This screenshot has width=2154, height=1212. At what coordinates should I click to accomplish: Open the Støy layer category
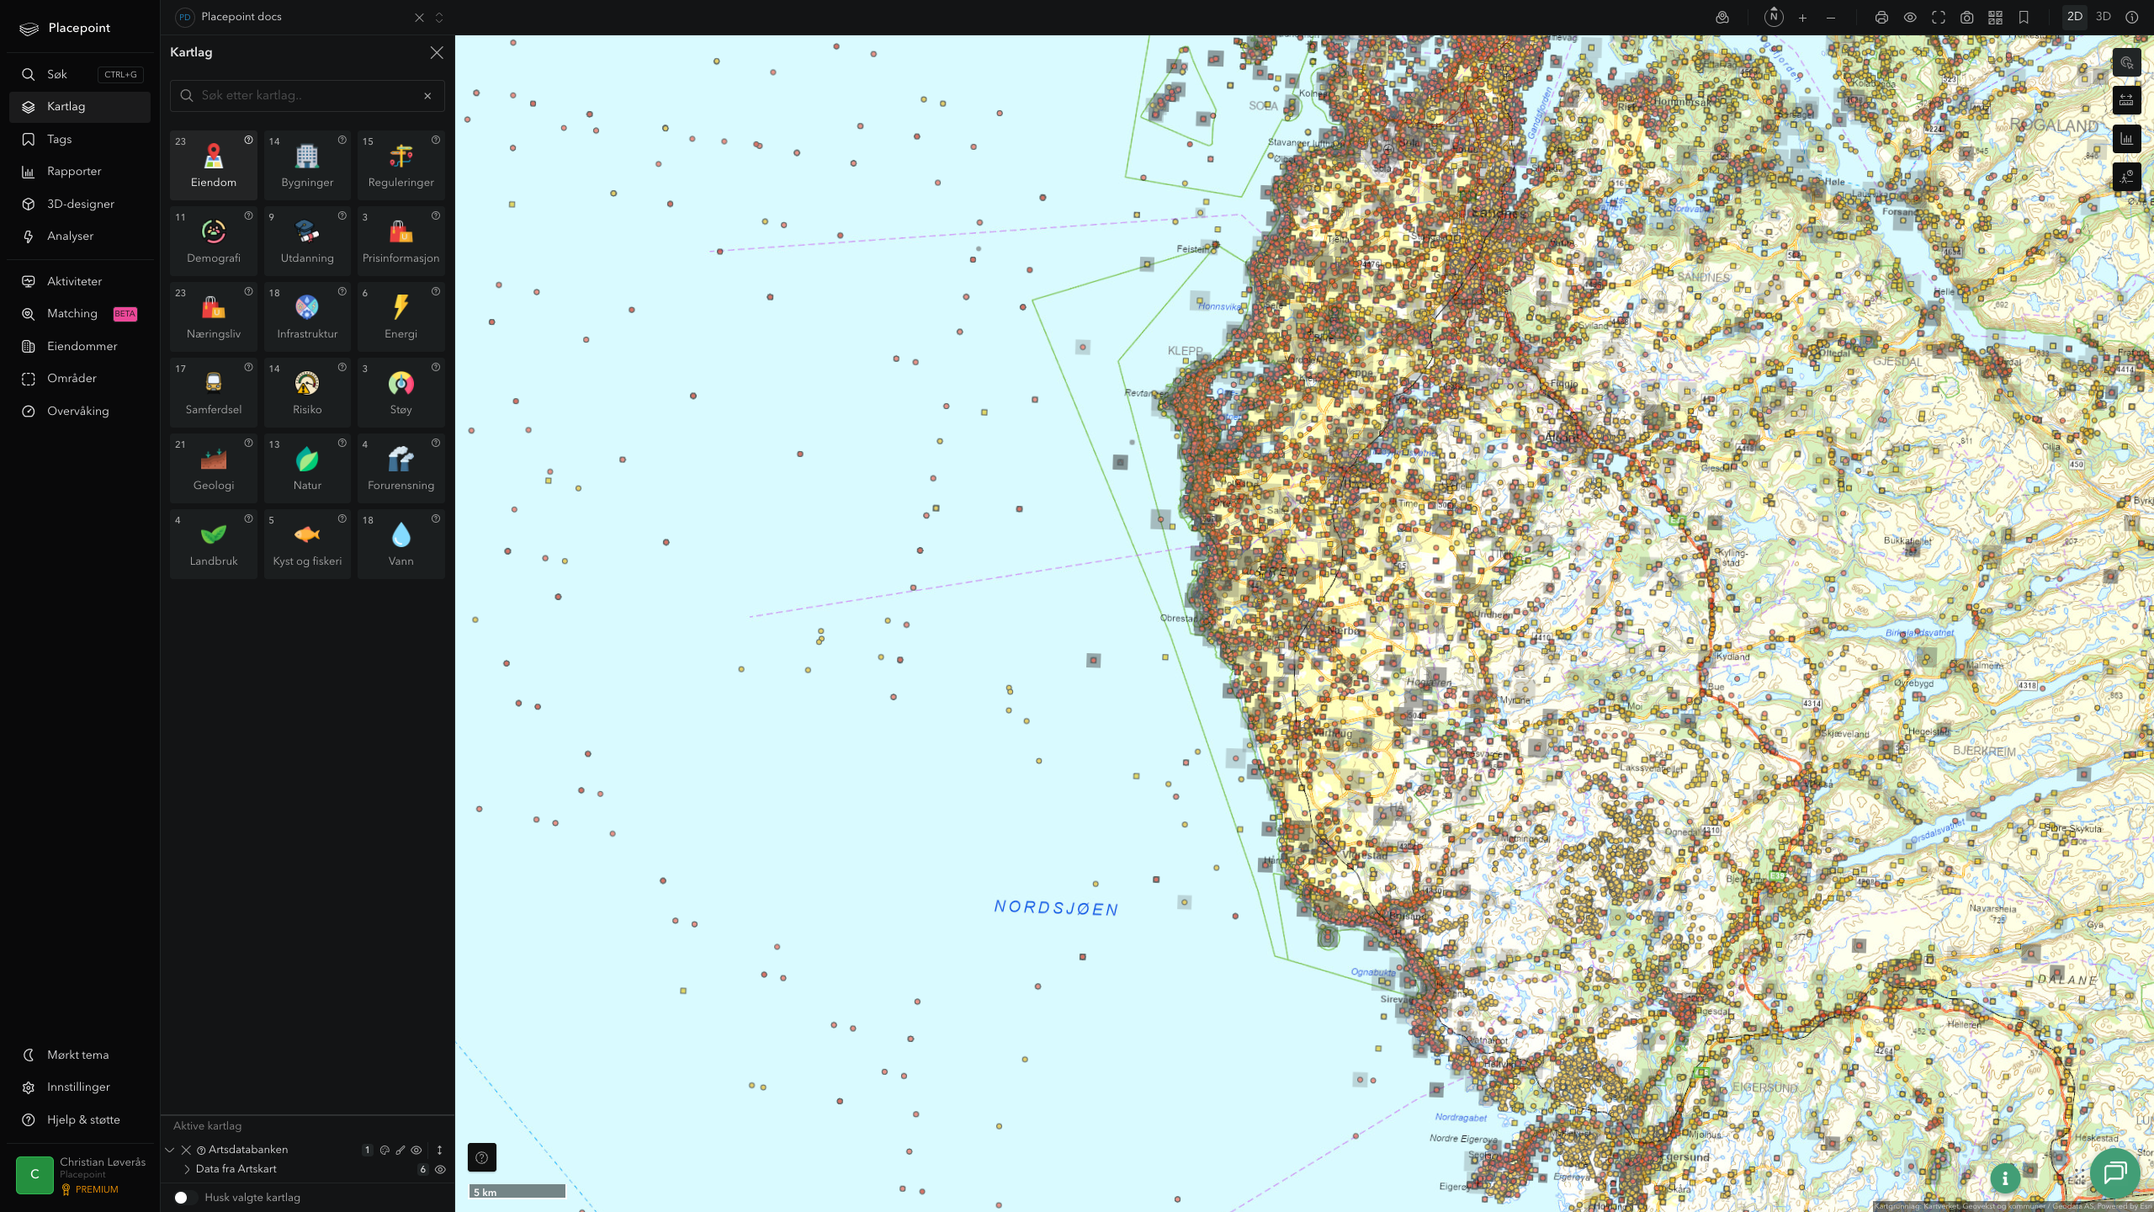(x=401, y=392)
